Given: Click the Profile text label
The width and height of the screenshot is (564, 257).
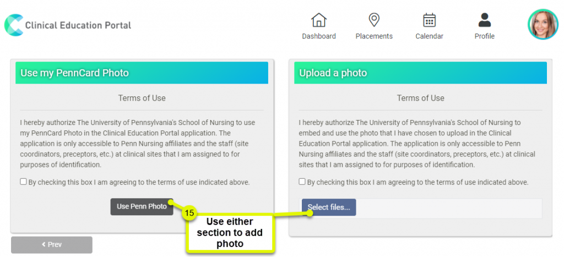Looking at the screenshot, I should click(485, 36).
